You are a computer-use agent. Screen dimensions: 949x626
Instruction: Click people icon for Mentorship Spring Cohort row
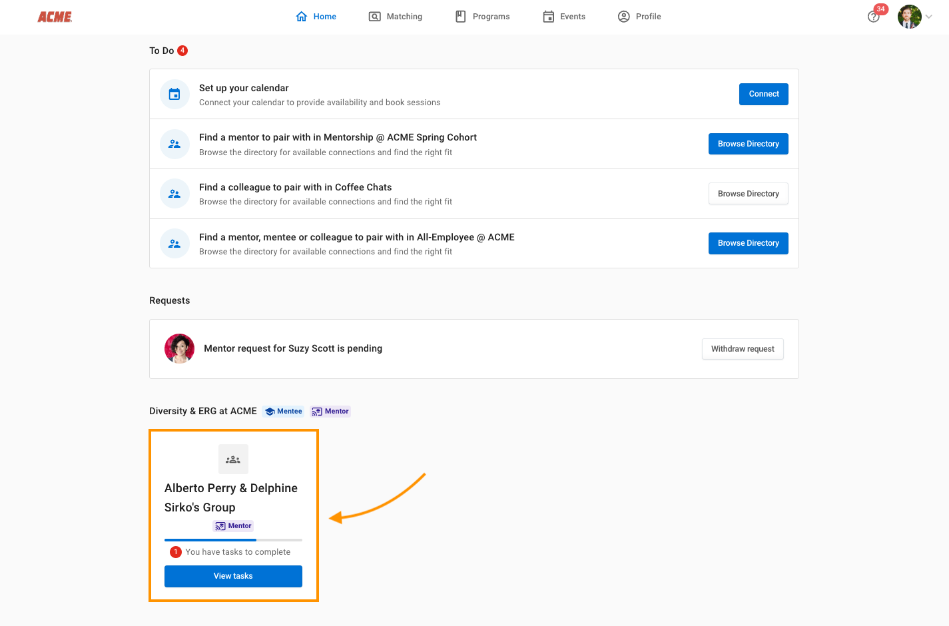coord(174,144)
